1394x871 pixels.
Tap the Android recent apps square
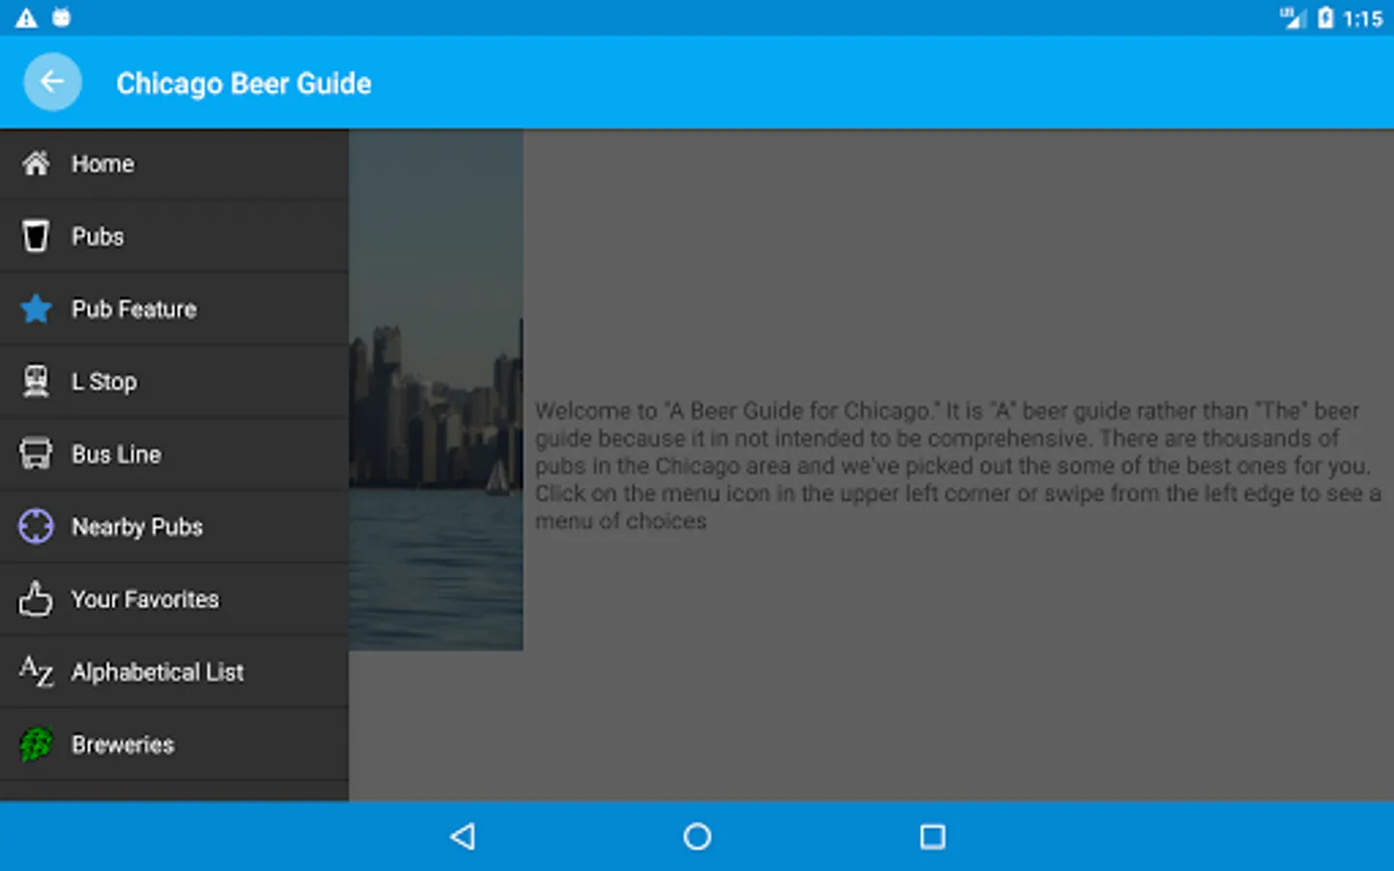point(932,836)
